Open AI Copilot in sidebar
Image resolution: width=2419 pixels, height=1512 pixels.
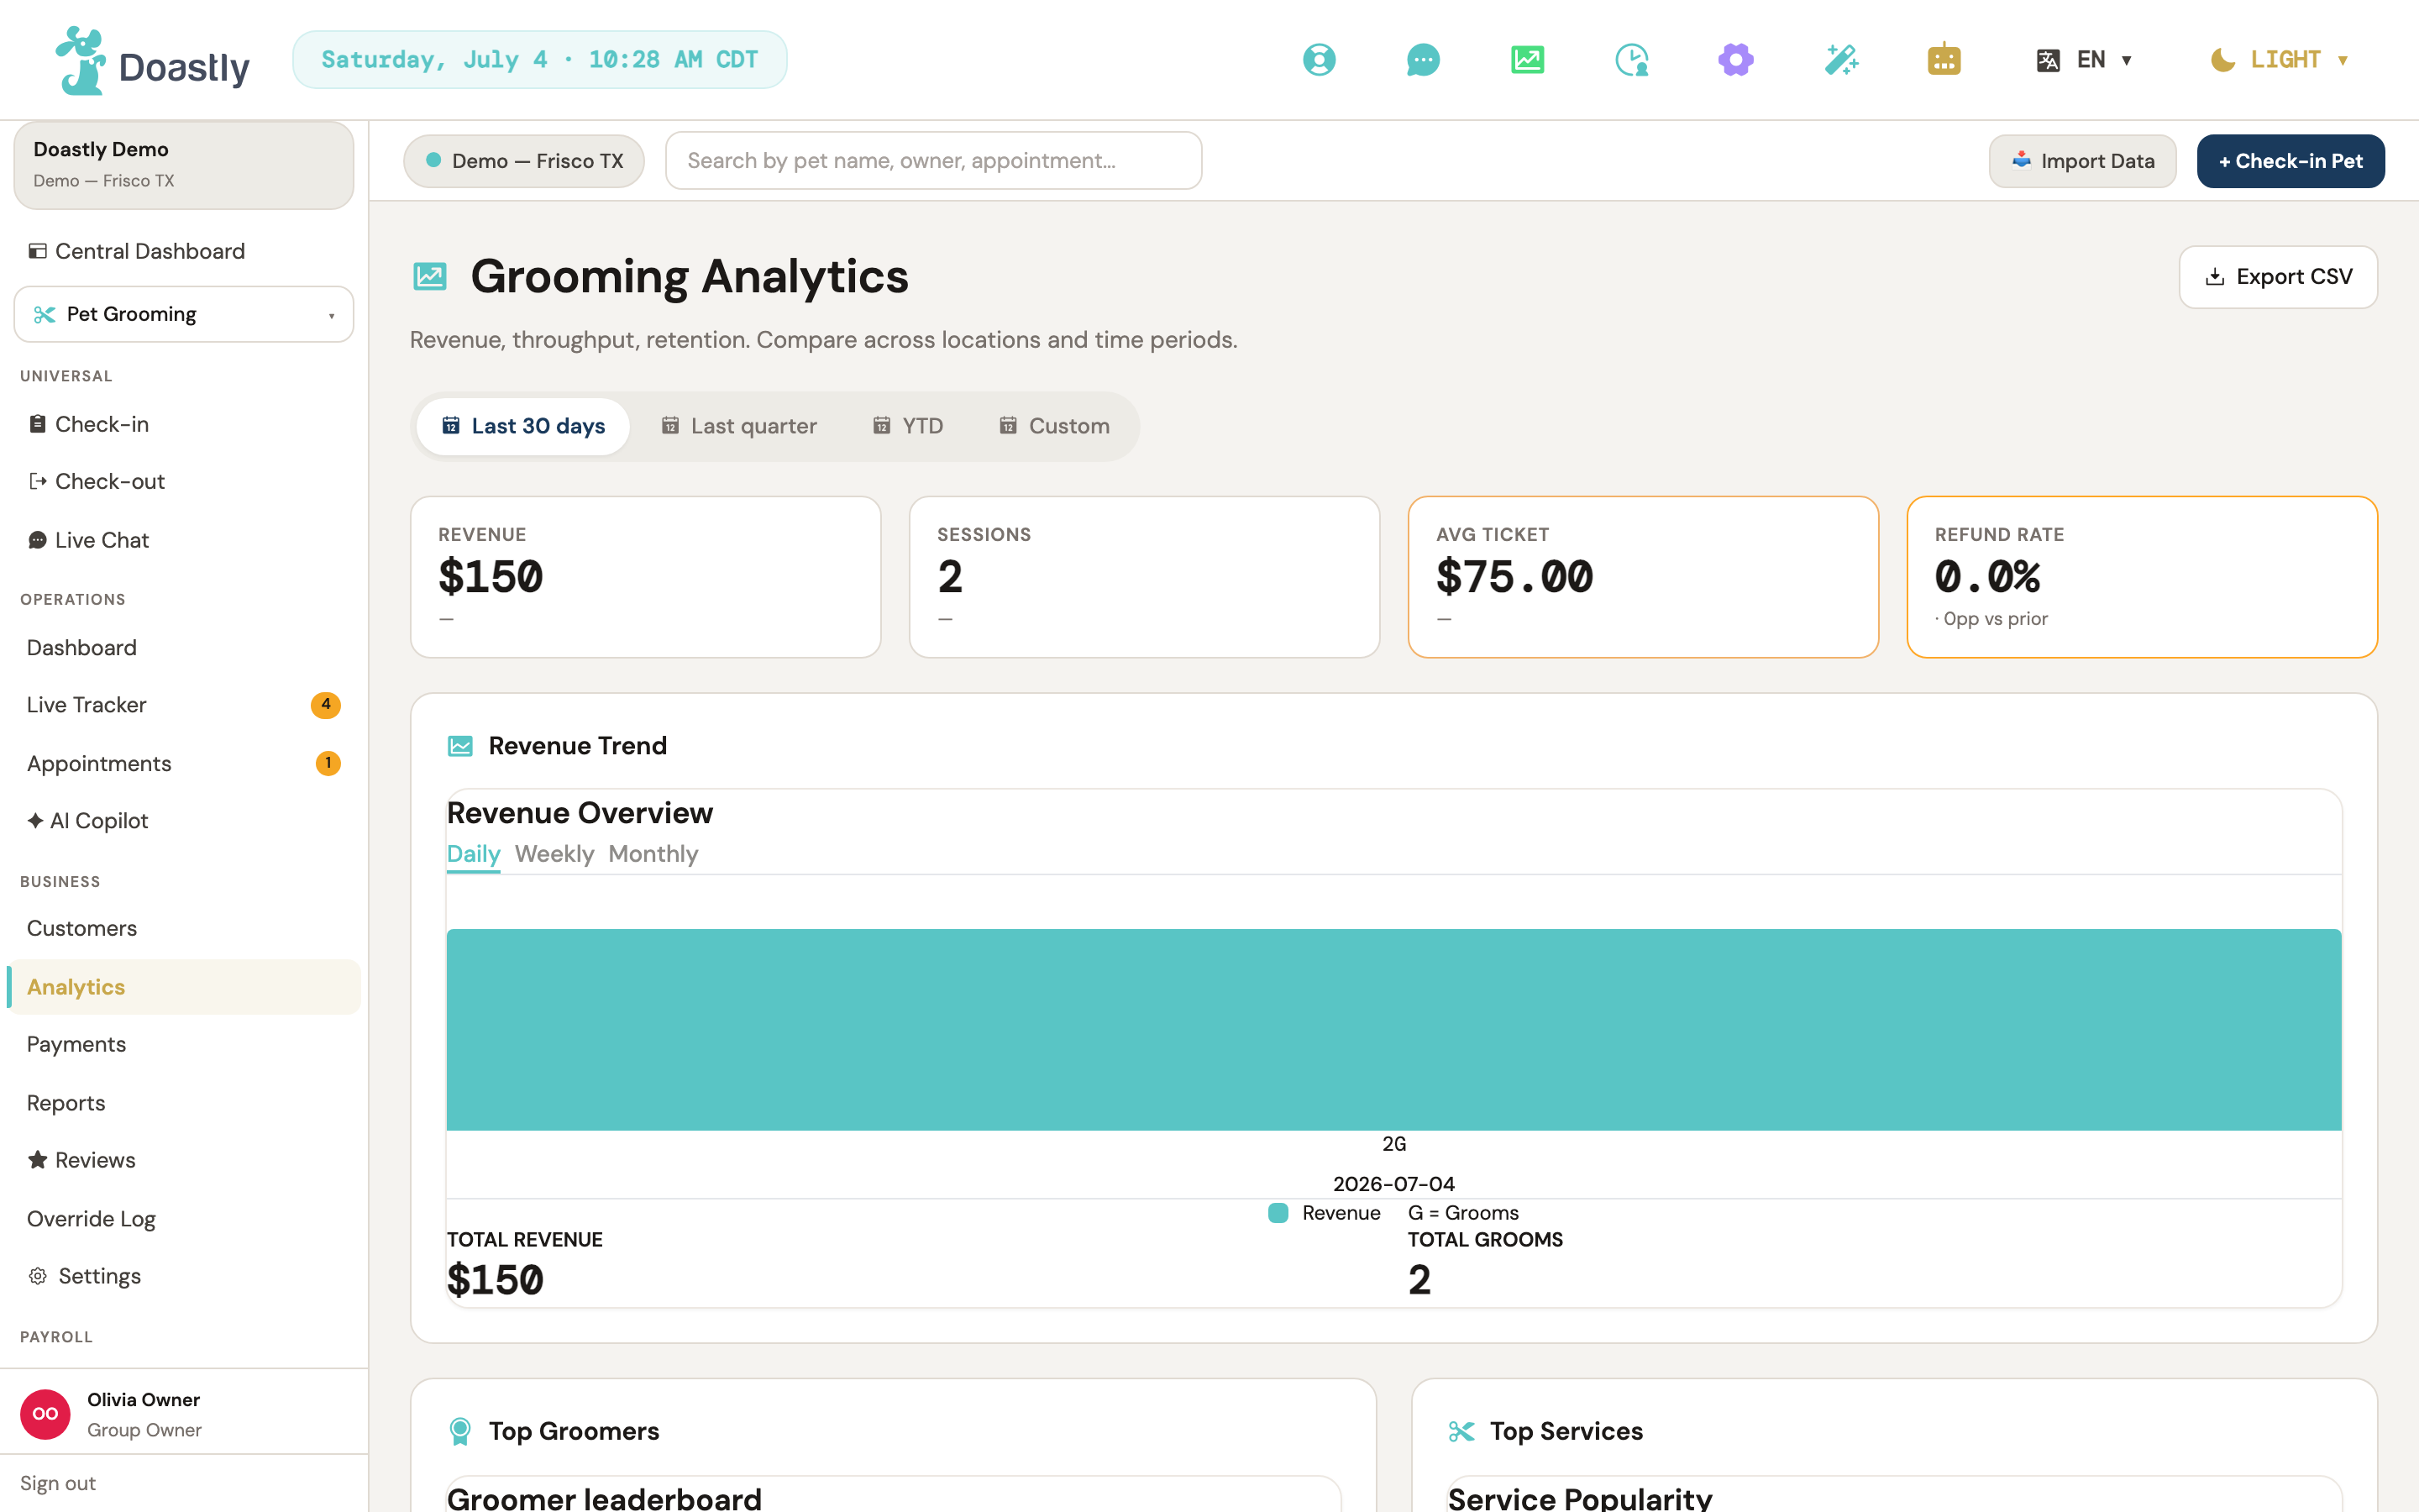tap(184, 821)
